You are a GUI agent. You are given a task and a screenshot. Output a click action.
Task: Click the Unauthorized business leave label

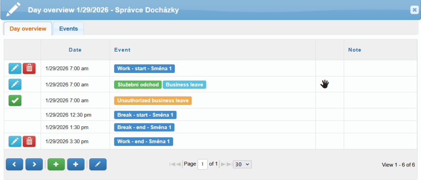(153, 100)
